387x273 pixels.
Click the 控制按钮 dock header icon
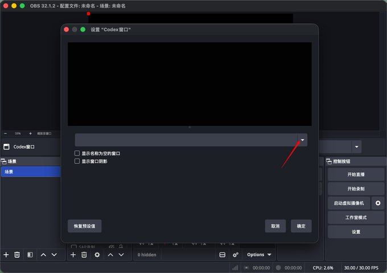click(x=329, y=162)
